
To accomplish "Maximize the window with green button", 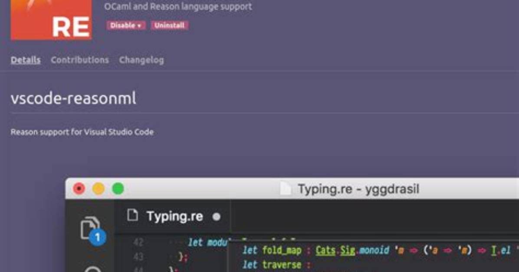I will pyautogui.click(x=118, y=189).
